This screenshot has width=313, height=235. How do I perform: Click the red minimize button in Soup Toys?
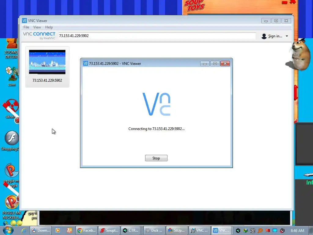click(285, 2)
